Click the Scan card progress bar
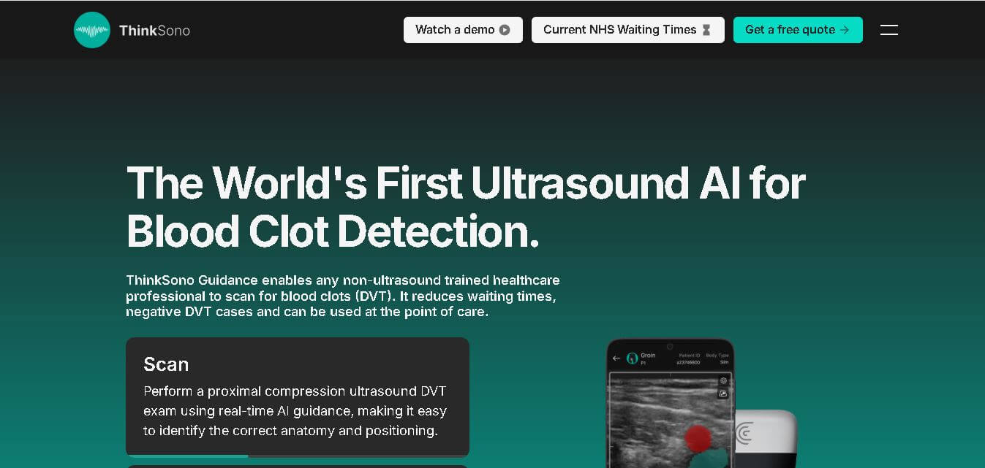The width and height of the screenshot is (985, 468). (x=298, y=456)
